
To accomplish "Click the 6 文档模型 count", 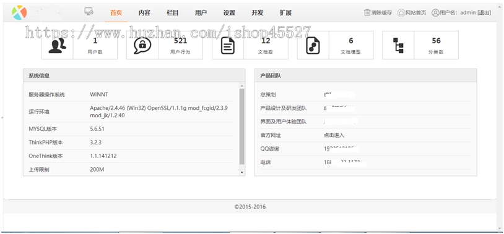I will point(351,41).
